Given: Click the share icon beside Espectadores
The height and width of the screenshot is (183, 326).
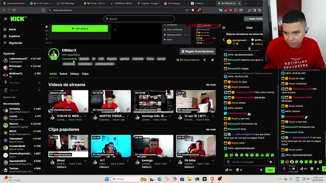Looking at the screenshot, I should 204,60.
